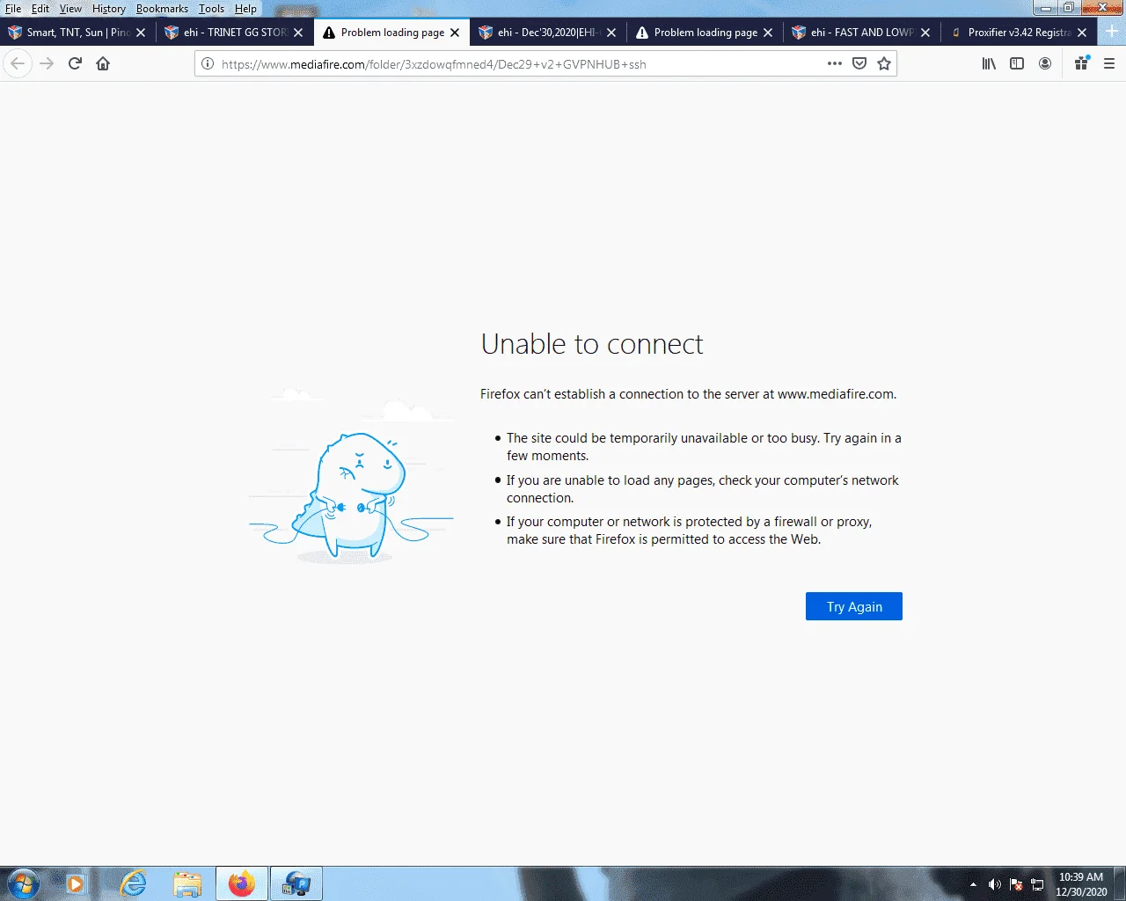Click the Firefox taskbar icon
The width and height of the screenshot is (1126, 901).
pos(241,883)
